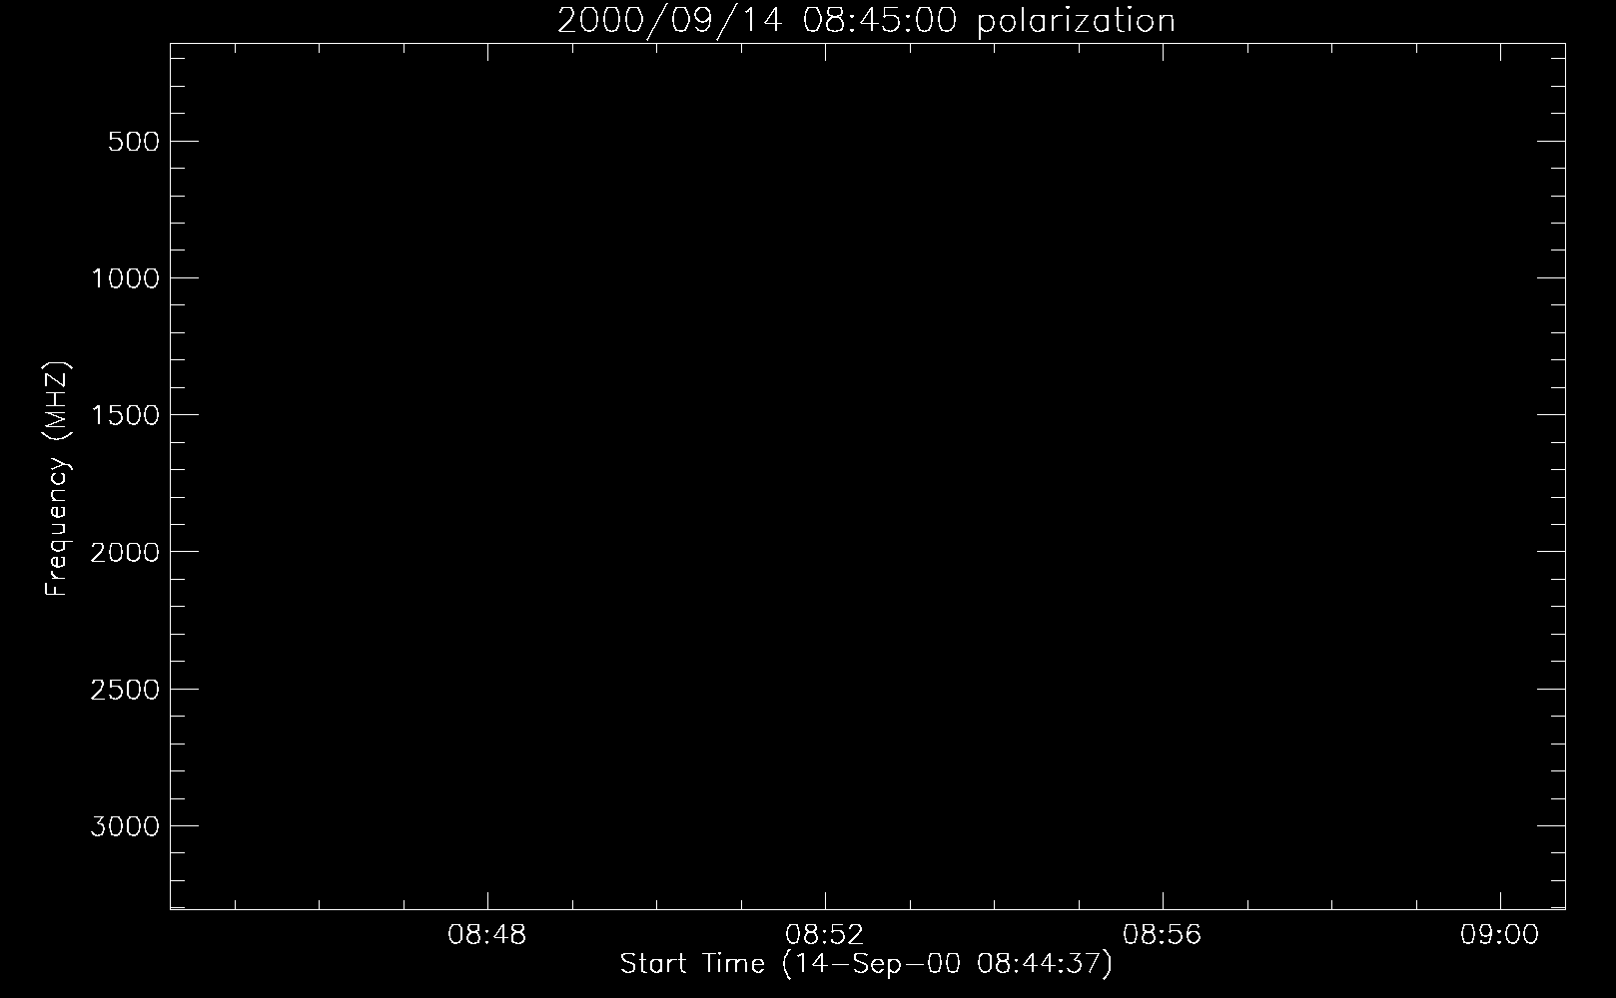Click the plot title '2000/09/14 08:45:00 polarization'
The image size is (1616, 998).
coord(866,20)
